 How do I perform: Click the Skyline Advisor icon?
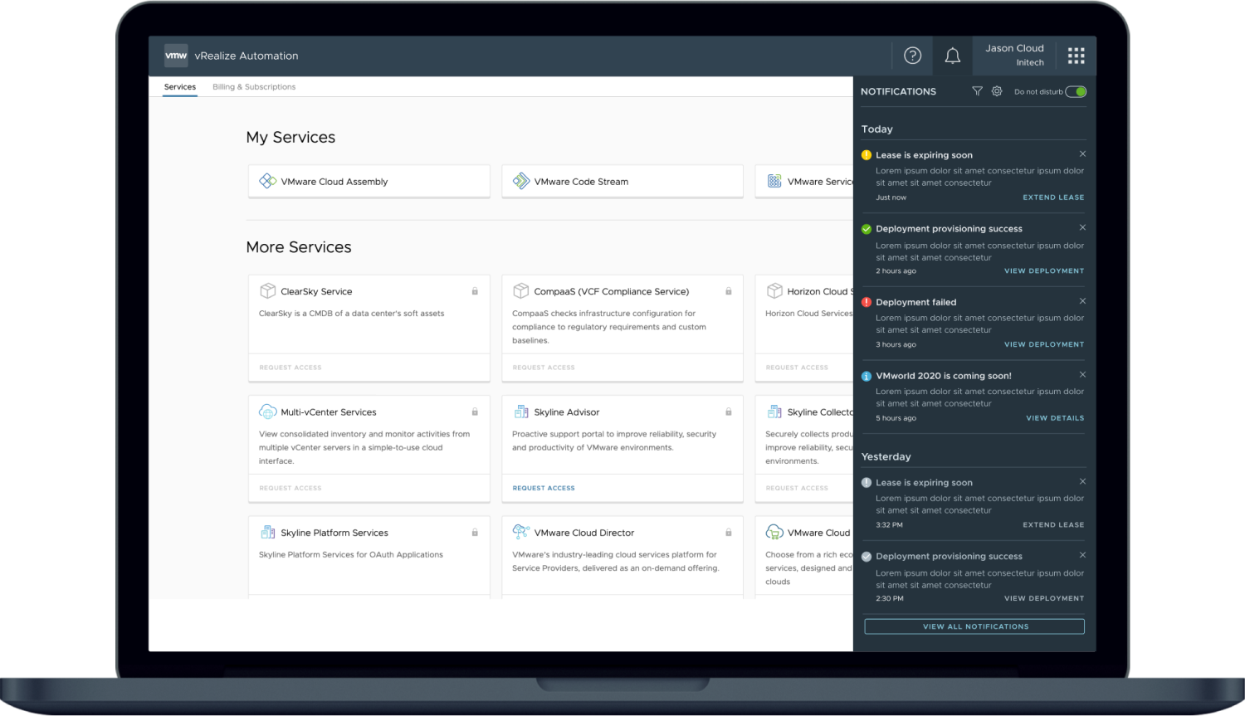pos(521,412)
